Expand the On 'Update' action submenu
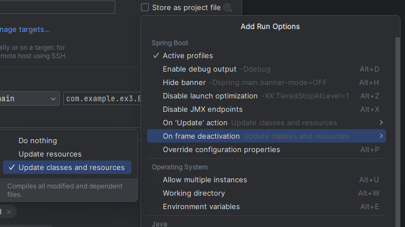This screenshot has width=405, height=227. pos(381,122)
